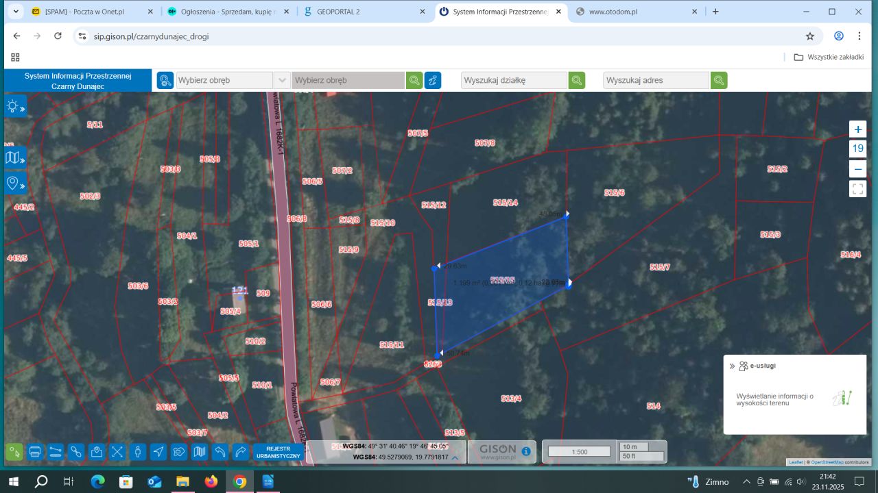Click the green search icon beside Wyszukaj działkę

pyautogui.click(x=577, y=80)
